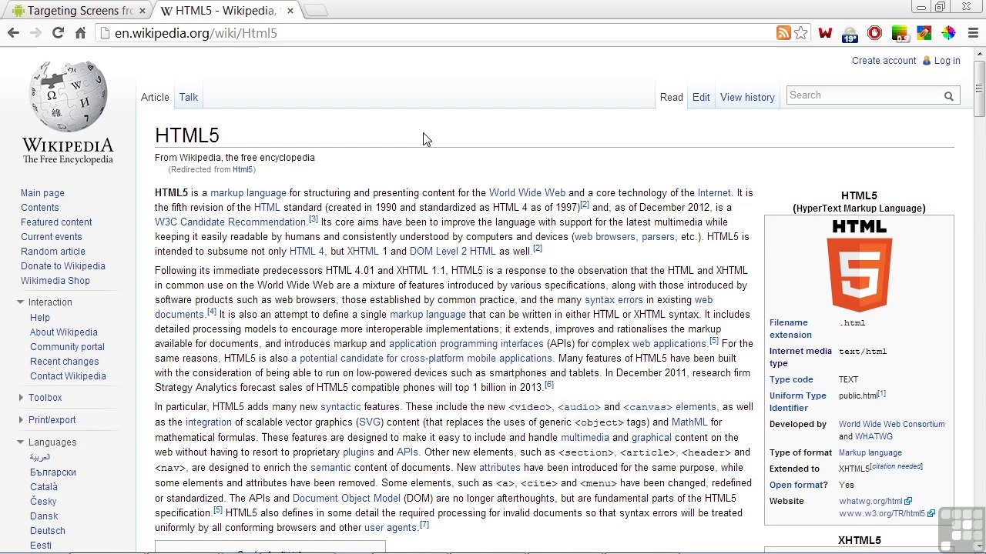The image size is (986, 554).
Task: Click the browser address bar URL
Action: pos(196,34)
